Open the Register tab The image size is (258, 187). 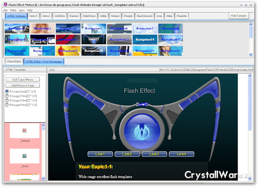pyautogui.click(x=182, y=16)
